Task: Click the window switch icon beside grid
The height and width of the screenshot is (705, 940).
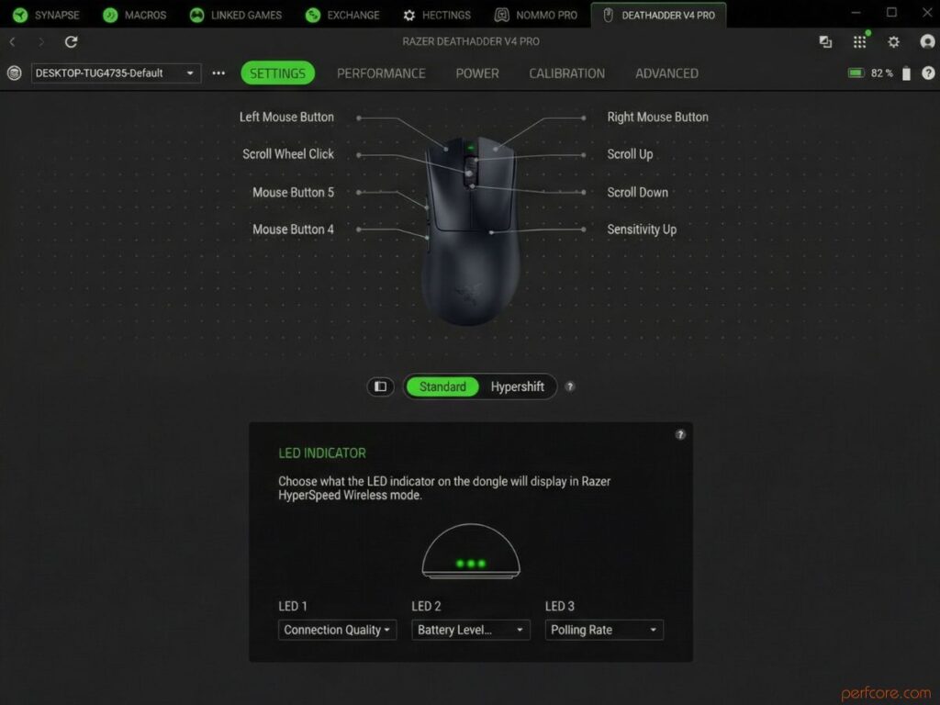Action: [x=825, y=42]
